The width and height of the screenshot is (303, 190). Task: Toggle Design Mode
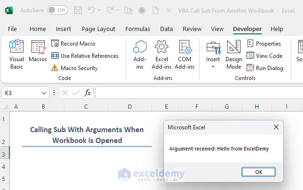pyautogui.click(x=234, y=55)
